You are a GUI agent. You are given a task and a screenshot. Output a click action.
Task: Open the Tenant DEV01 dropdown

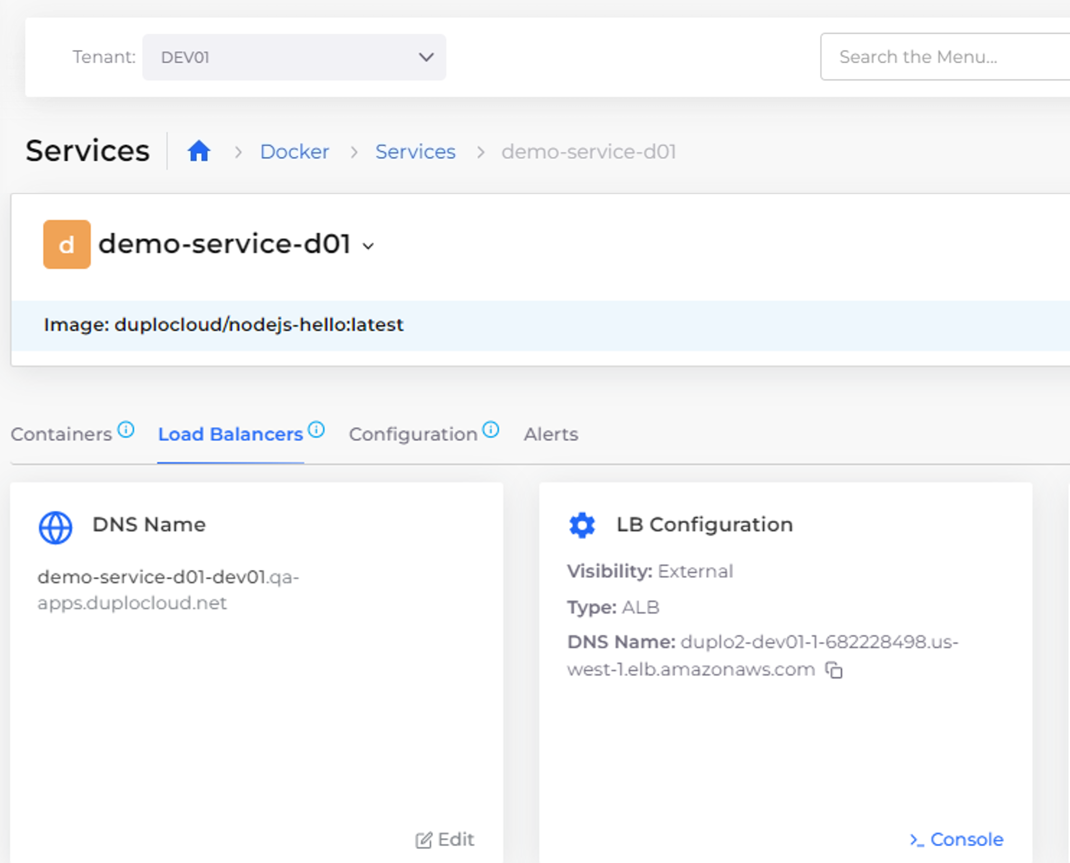pyautogui.click(x=294, y=57)
